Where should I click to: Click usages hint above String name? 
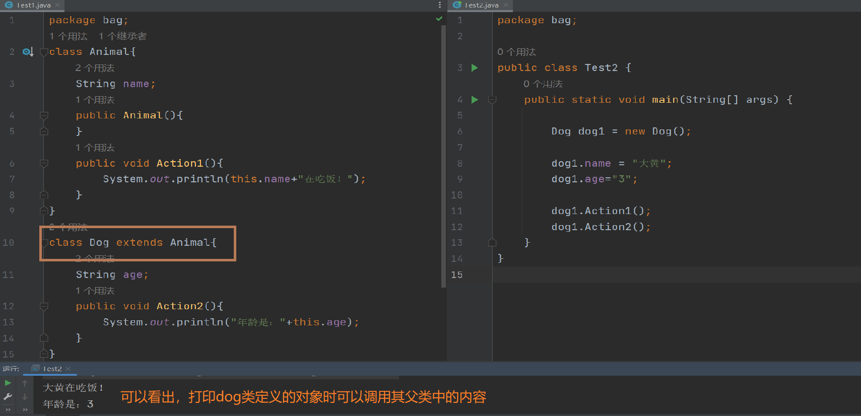(x=95, y=68)
